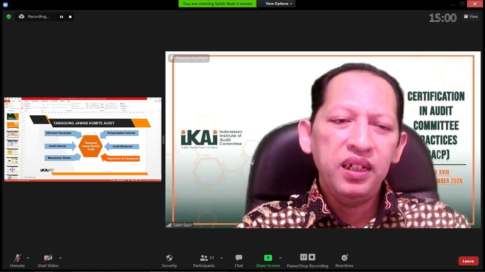
Task: Click the 'Audit Eksternal' arrow shape
Action: click(122, 147)
